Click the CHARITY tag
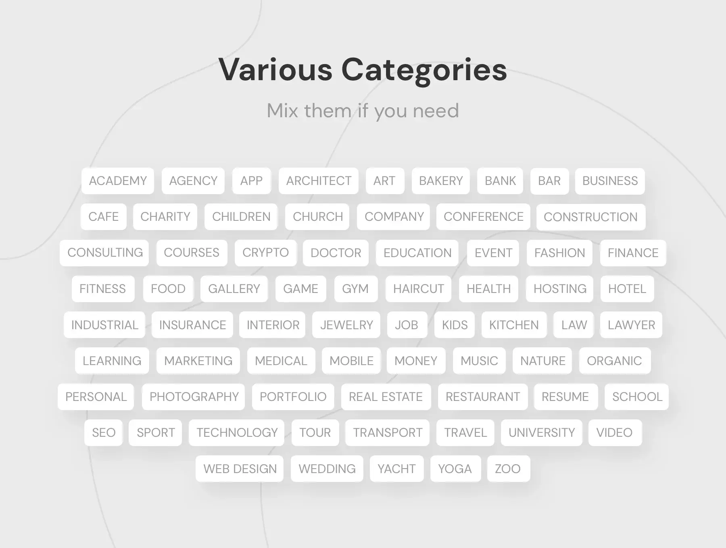 coord(165,217)
